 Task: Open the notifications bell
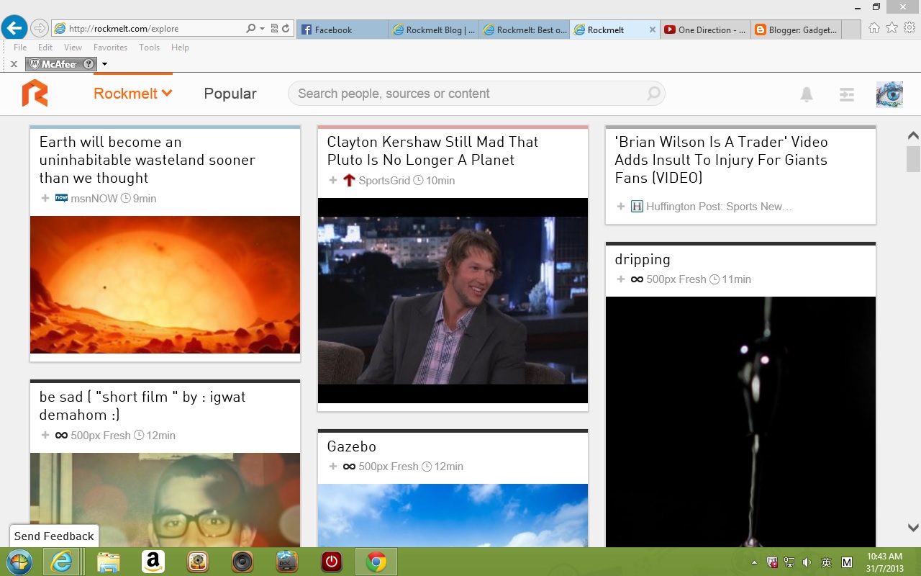(807, 94)
